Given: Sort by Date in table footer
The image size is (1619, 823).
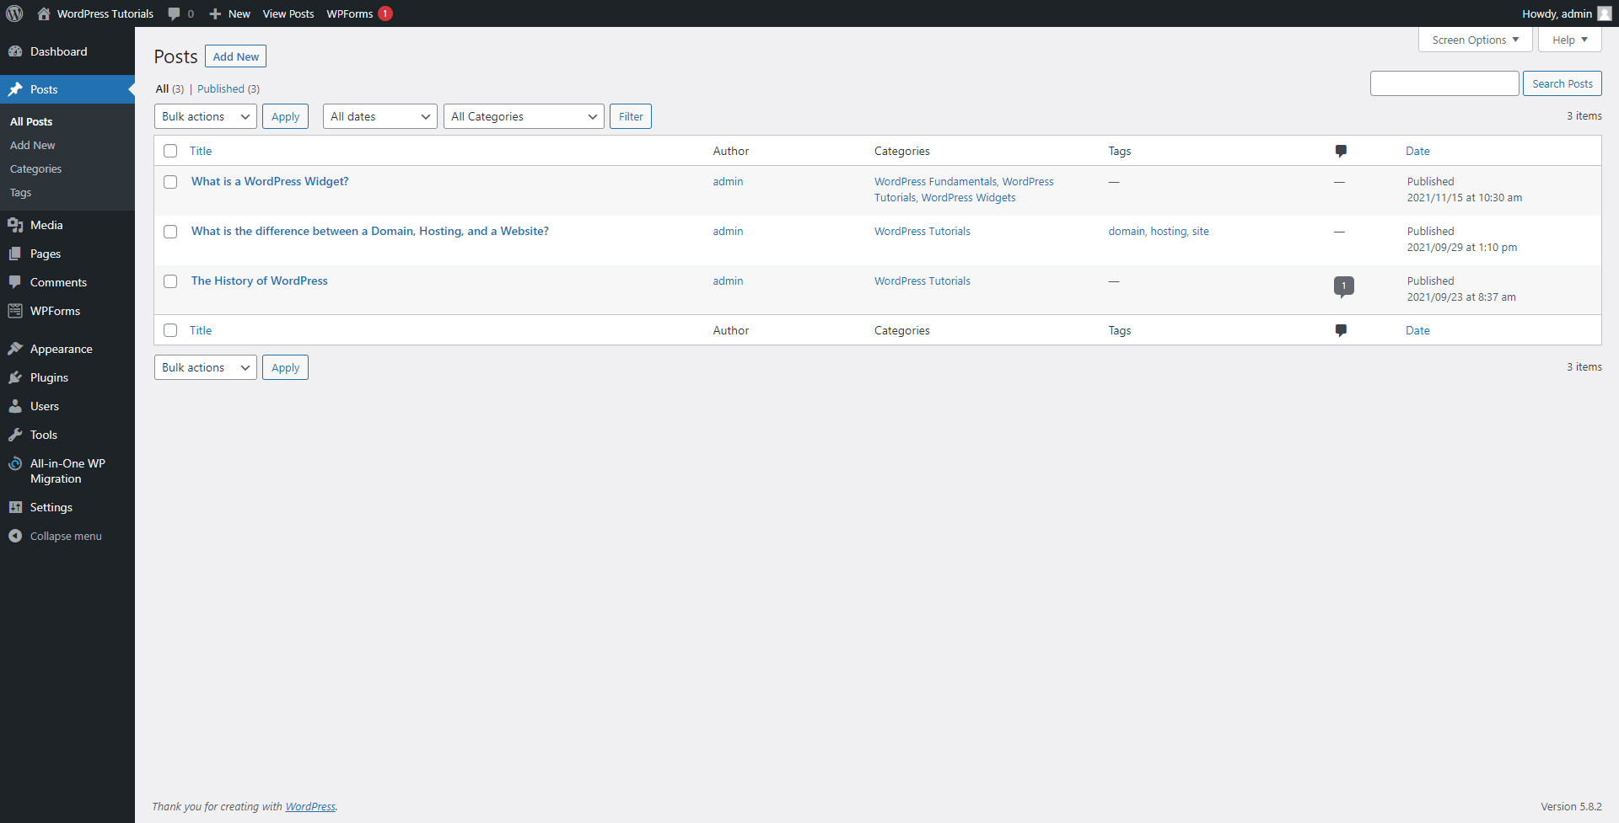Looking at the screenshot, I should (1417, 330).
